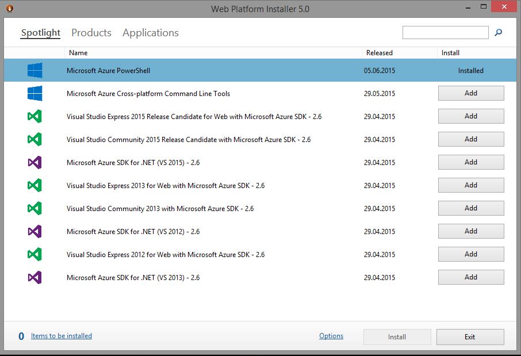Select Microsoft Azure Cross-platform Command Line Tools name

(148, 93)
